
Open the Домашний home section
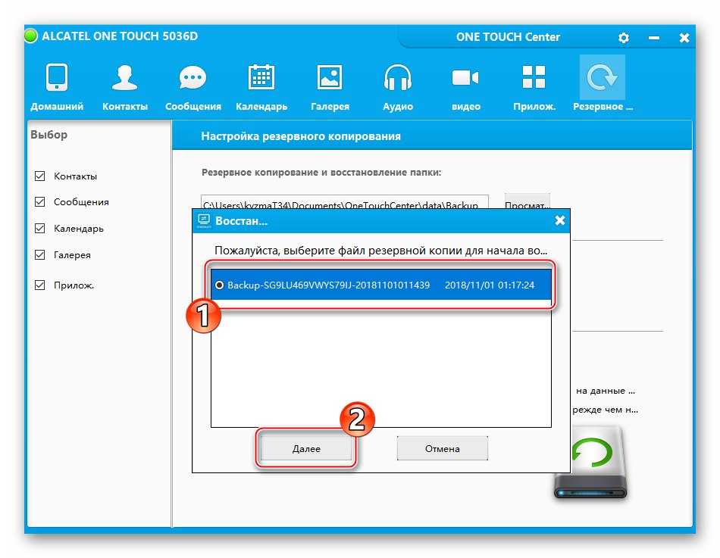[57, 86]
